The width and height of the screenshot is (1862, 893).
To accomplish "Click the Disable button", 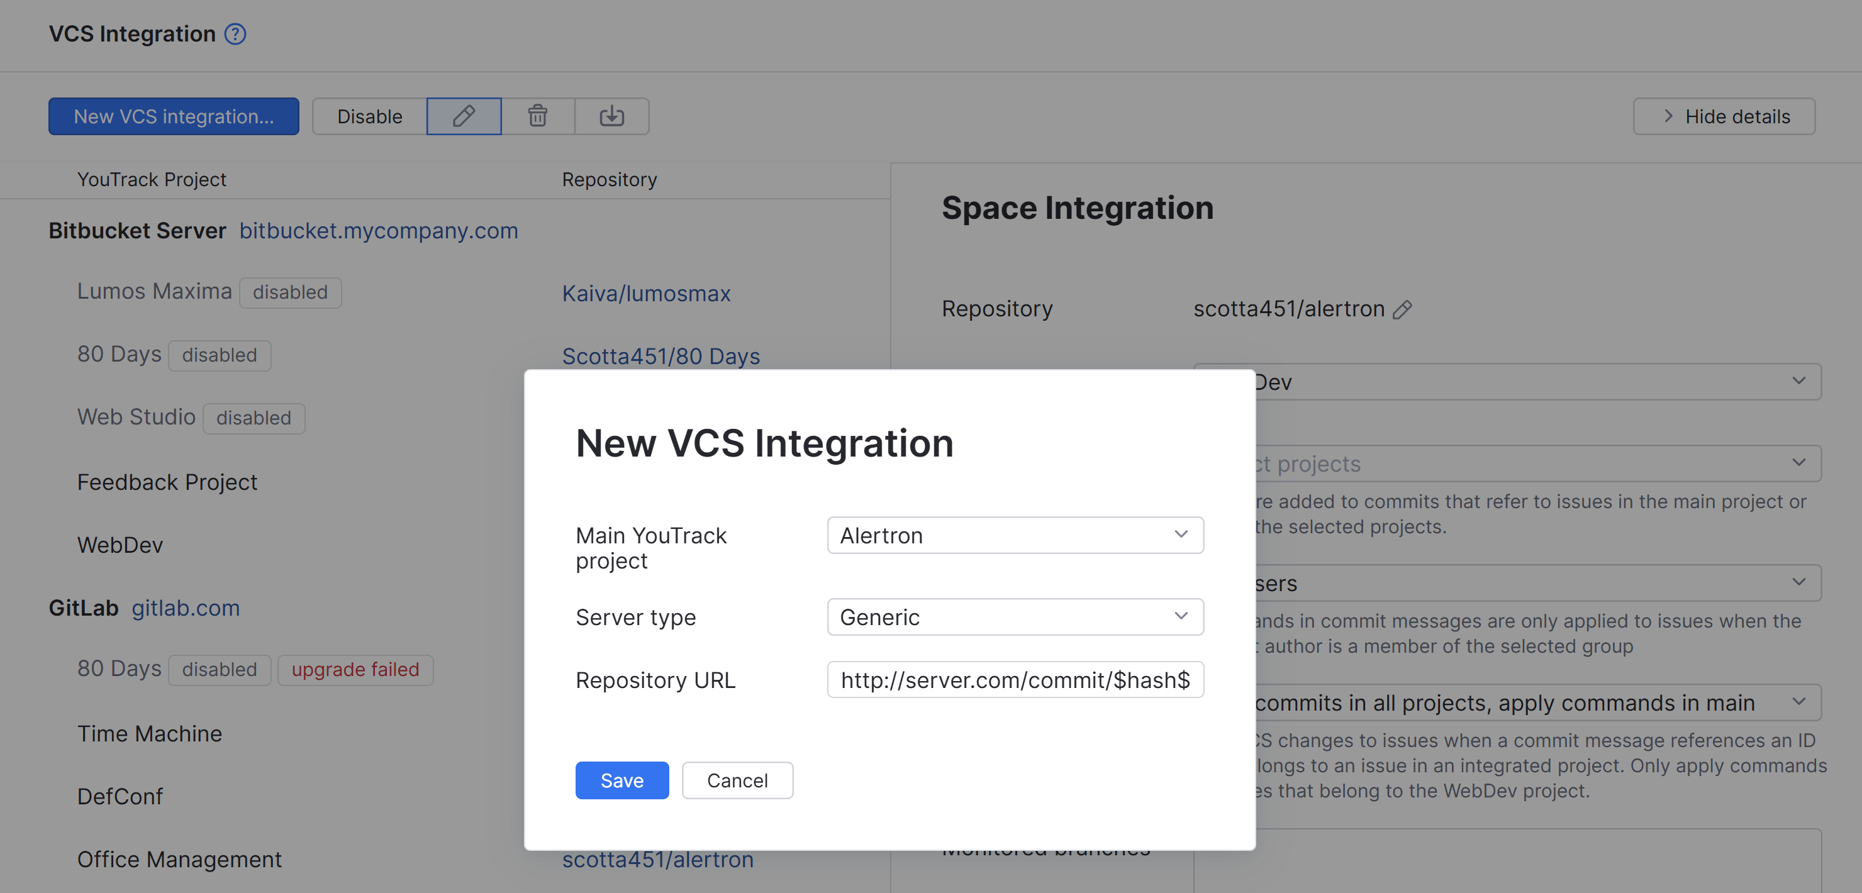I will [x=369, y=116].
